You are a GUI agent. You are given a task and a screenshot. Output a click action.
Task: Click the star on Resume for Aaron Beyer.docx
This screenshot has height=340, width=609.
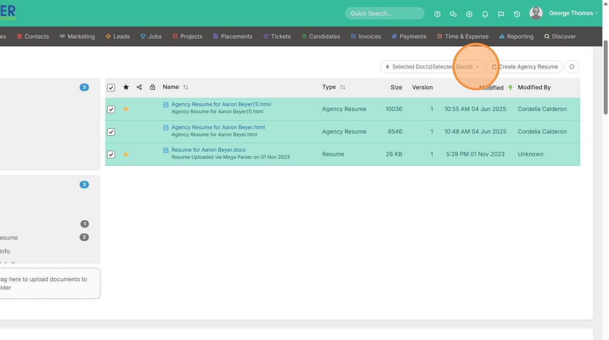pos(126,154)
